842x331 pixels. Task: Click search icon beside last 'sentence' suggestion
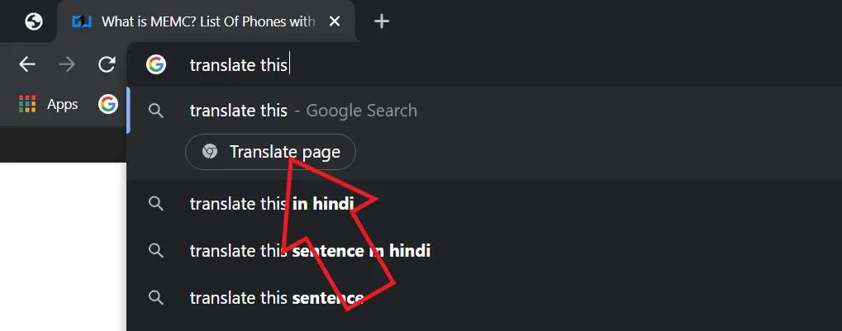tap(156, 297)
